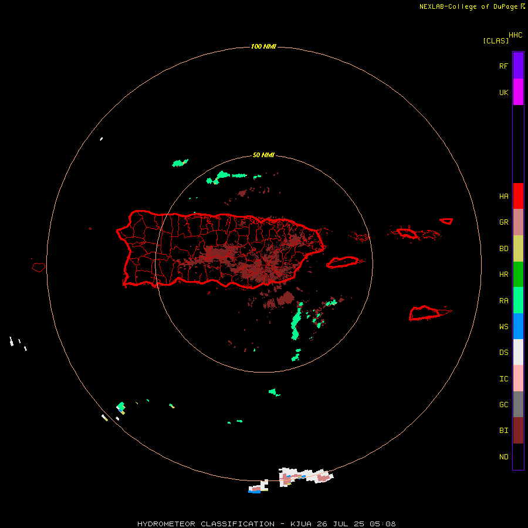Click the HYDROMETEOR CLASSIFICATION caption
The width and height of the screenshot is (528, 528).
pyautogui.click(x=206, y=524)
